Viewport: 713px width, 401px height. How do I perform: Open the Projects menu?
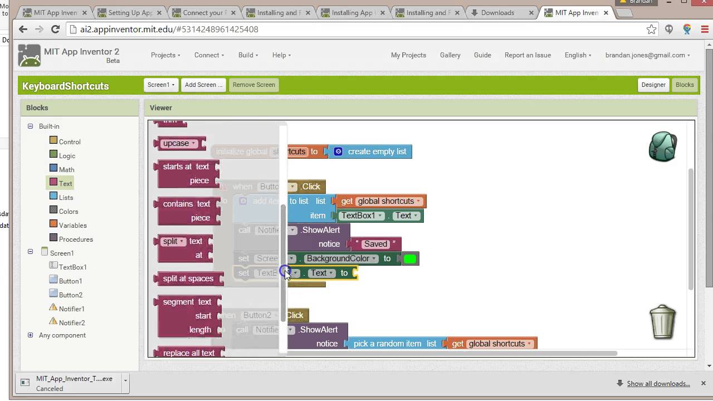165,55
